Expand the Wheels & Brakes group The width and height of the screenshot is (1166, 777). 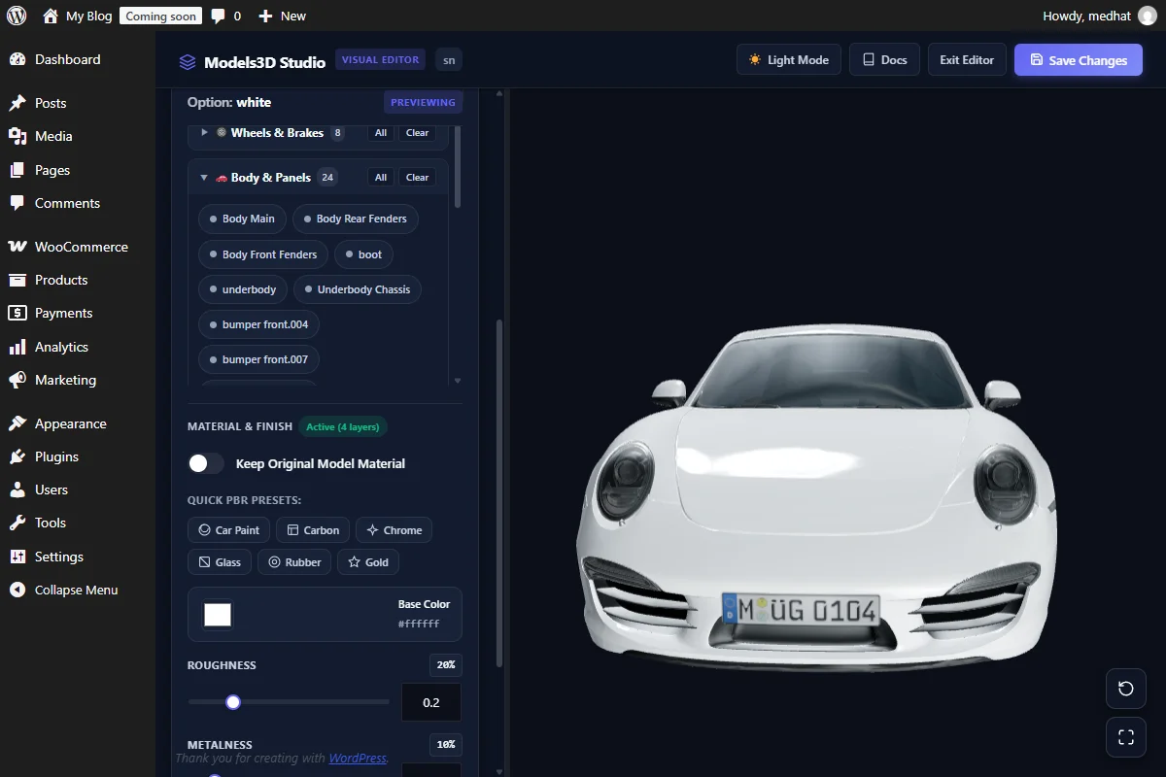click(204, 132)
